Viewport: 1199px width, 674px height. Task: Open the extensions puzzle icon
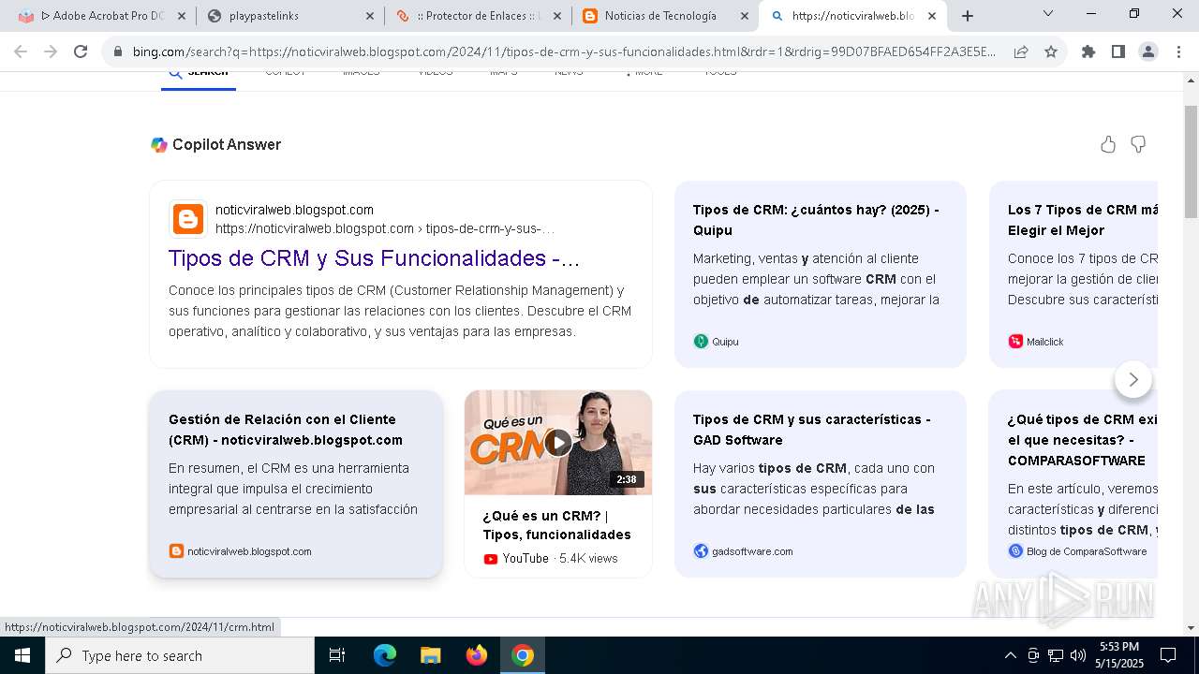pos(1088,52)
